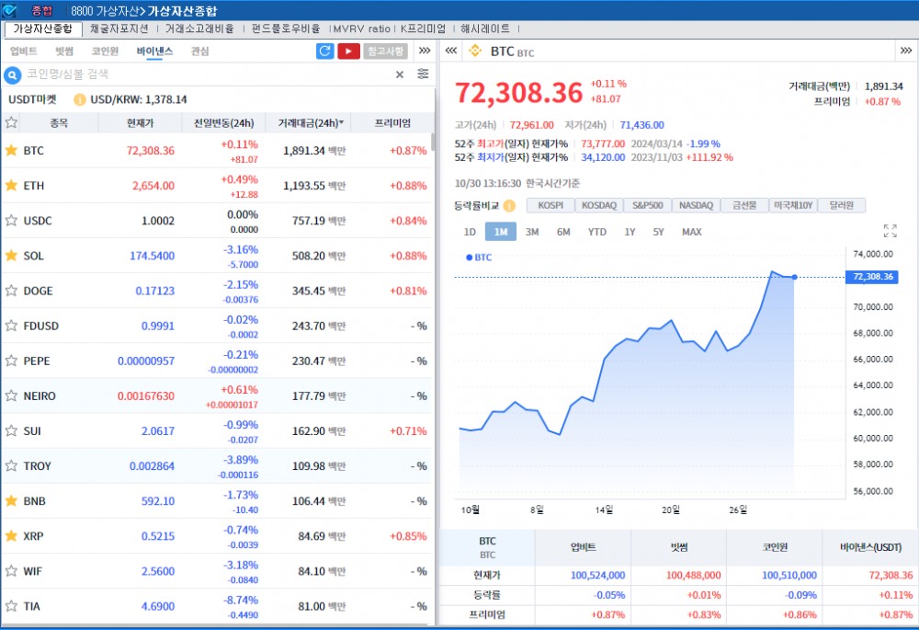Open the YouTube channel icon

click(x=348, y=51)
